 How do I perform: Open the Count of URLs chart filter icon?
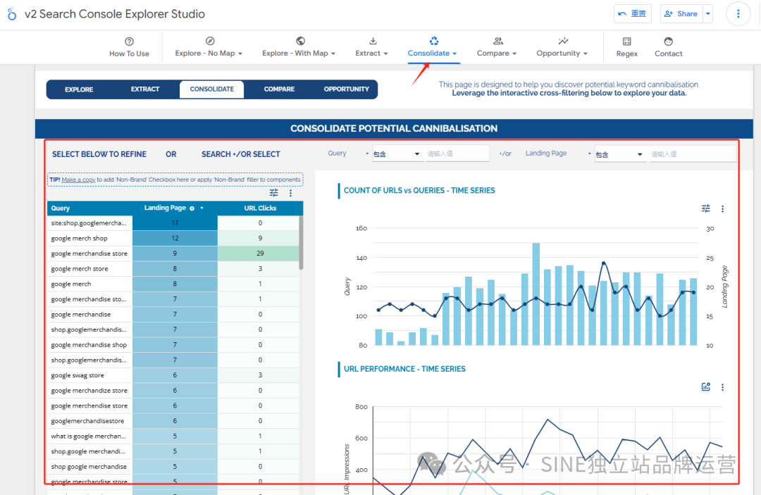(x=705, y=208)
